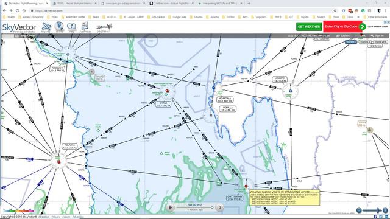Expand the bookmarks overflow chevron
The image size is (390, 219).
358,17
